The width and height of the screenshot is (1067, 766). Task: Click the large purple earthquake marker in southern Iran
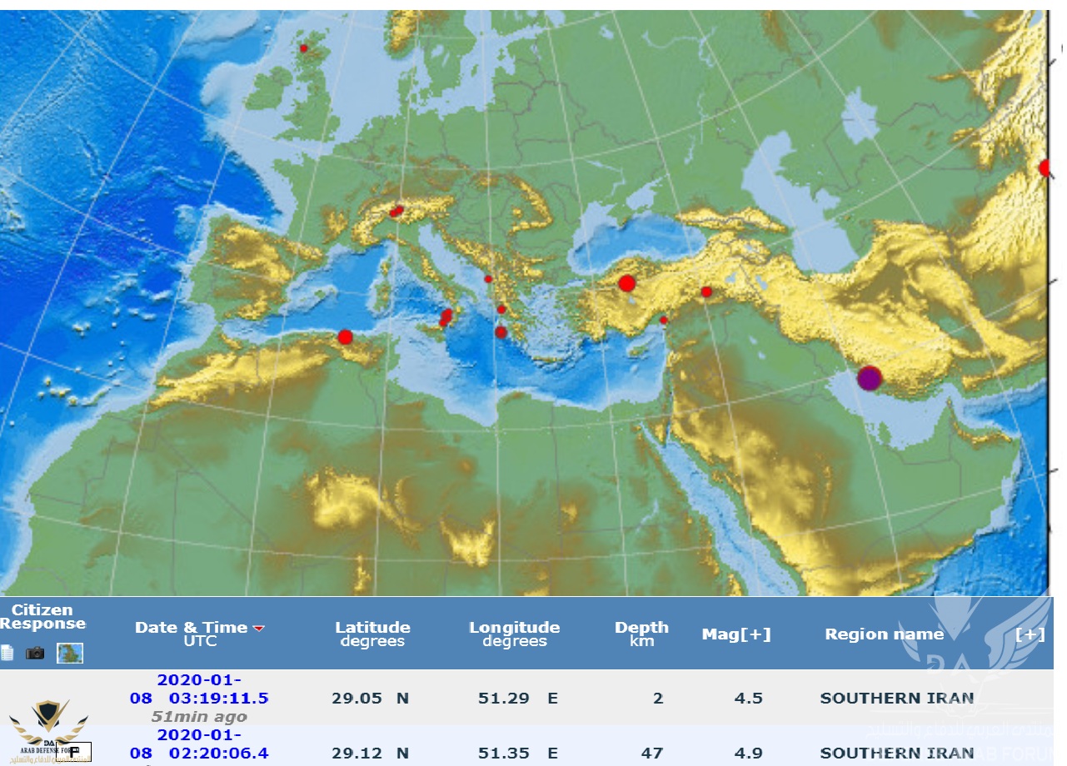tap(869, 379)
